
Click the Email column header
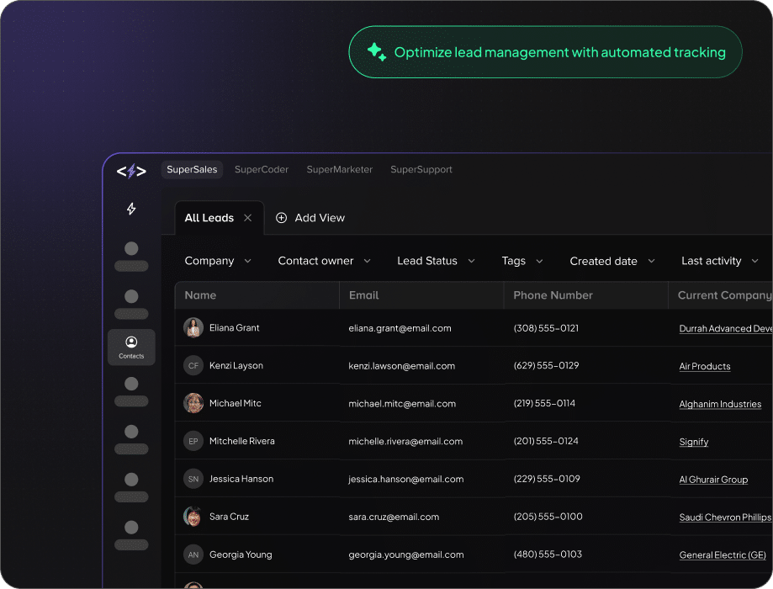click(x=421, y=295)
